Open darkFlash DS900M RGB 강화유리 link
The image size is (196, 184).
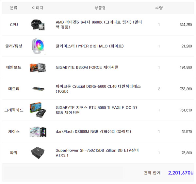[93, 131]
